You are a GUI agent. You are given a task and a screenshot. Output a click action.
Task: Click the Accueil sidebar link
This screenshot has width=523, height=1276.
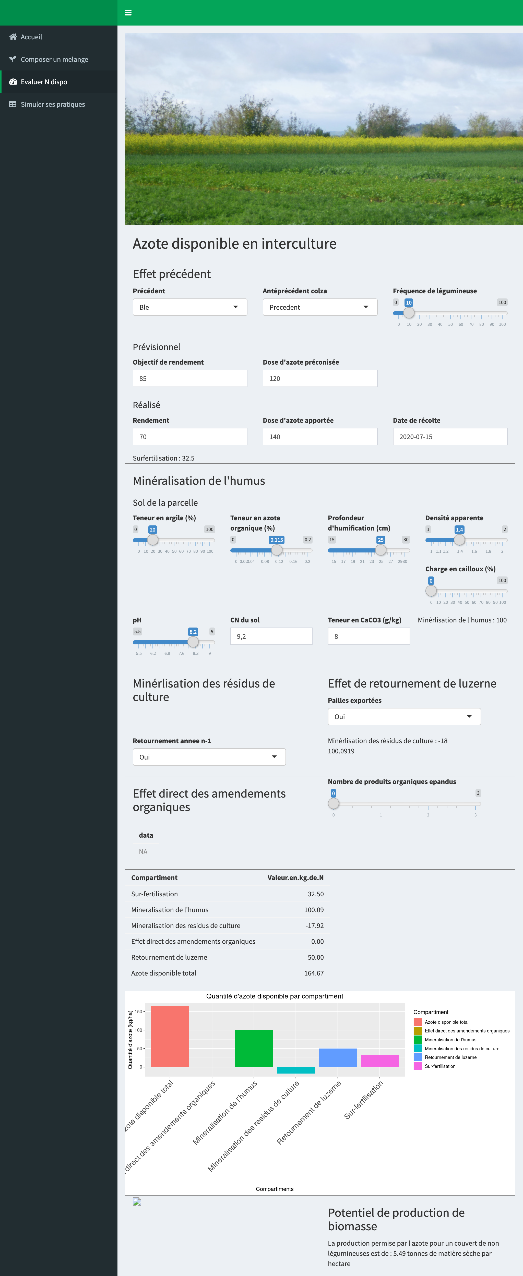pyautogui.click(x=31, y=37)
